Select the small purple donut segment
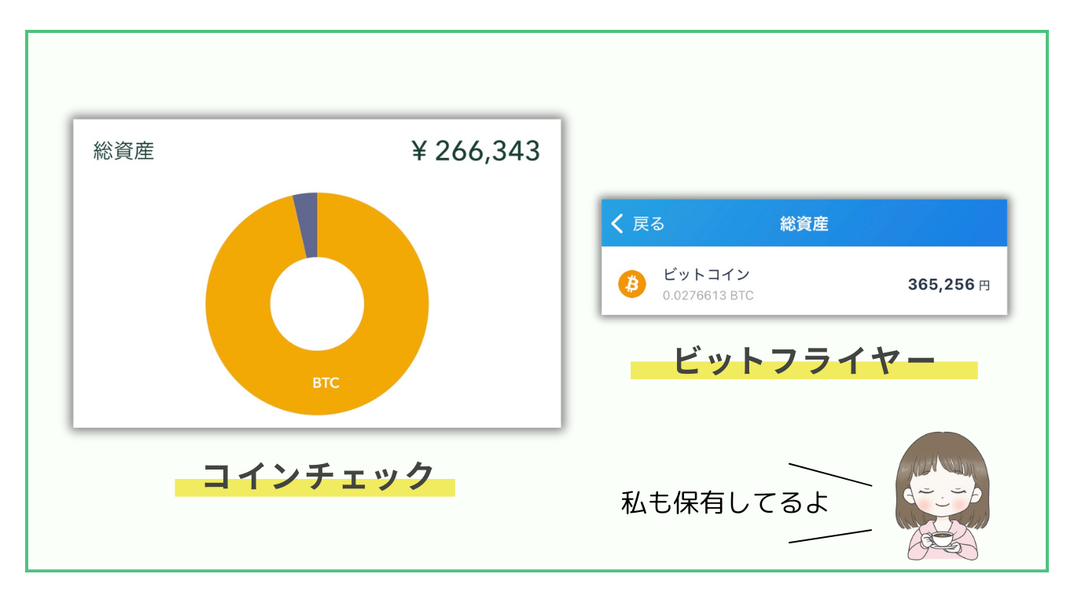The image size is (1074, 603). click(x=307, y=225)
